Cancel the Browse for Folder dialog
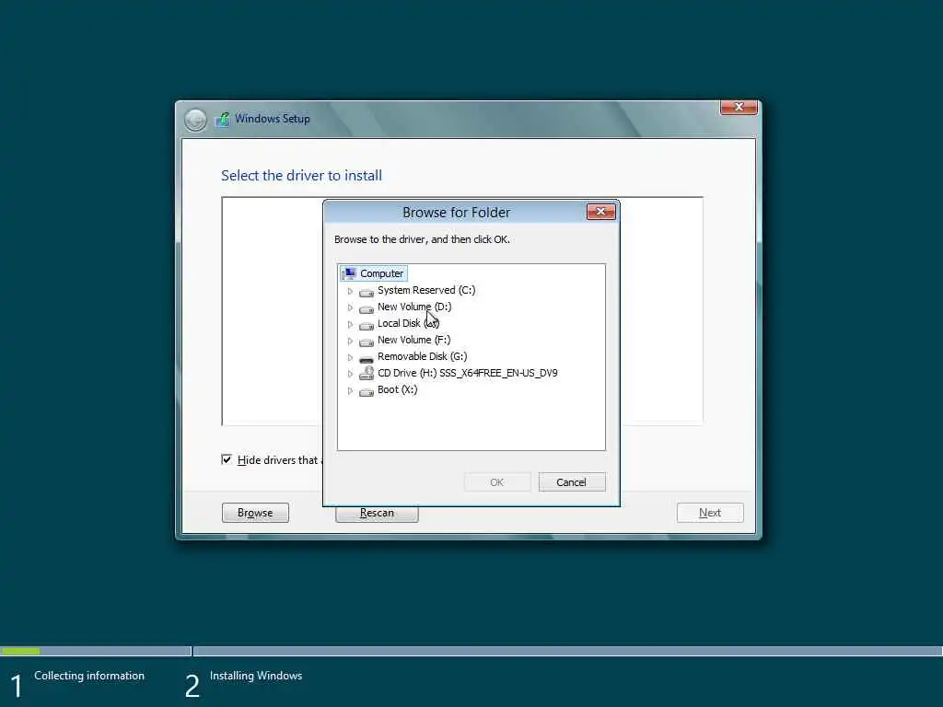Screen dimensions: 943x707 click(x=571, y=482)
